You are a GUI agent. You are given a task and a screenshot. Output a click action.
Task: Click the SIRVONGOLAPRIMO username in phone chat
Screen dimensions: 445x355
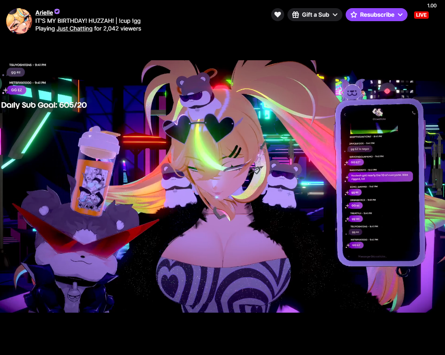tap(361, 157)
